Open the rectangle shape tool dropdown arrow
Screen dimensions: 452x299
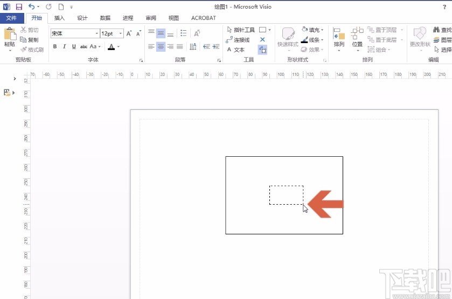pos(269,30)
